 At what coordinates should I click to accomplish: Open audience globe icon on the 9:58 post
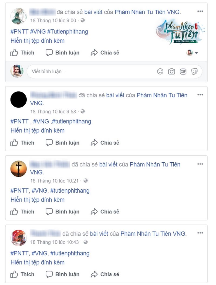click(83, 111)
